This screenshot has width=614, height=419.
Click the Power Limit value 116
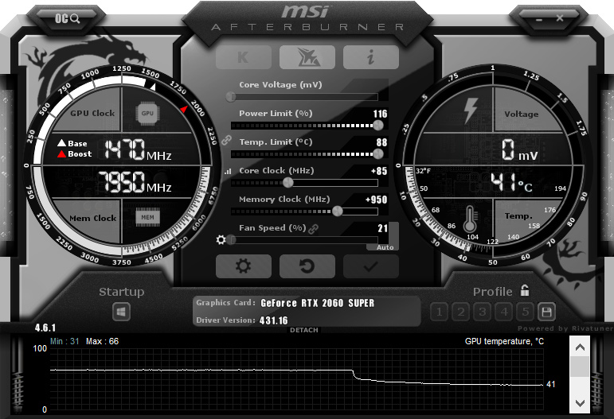(x=380, y=114)
